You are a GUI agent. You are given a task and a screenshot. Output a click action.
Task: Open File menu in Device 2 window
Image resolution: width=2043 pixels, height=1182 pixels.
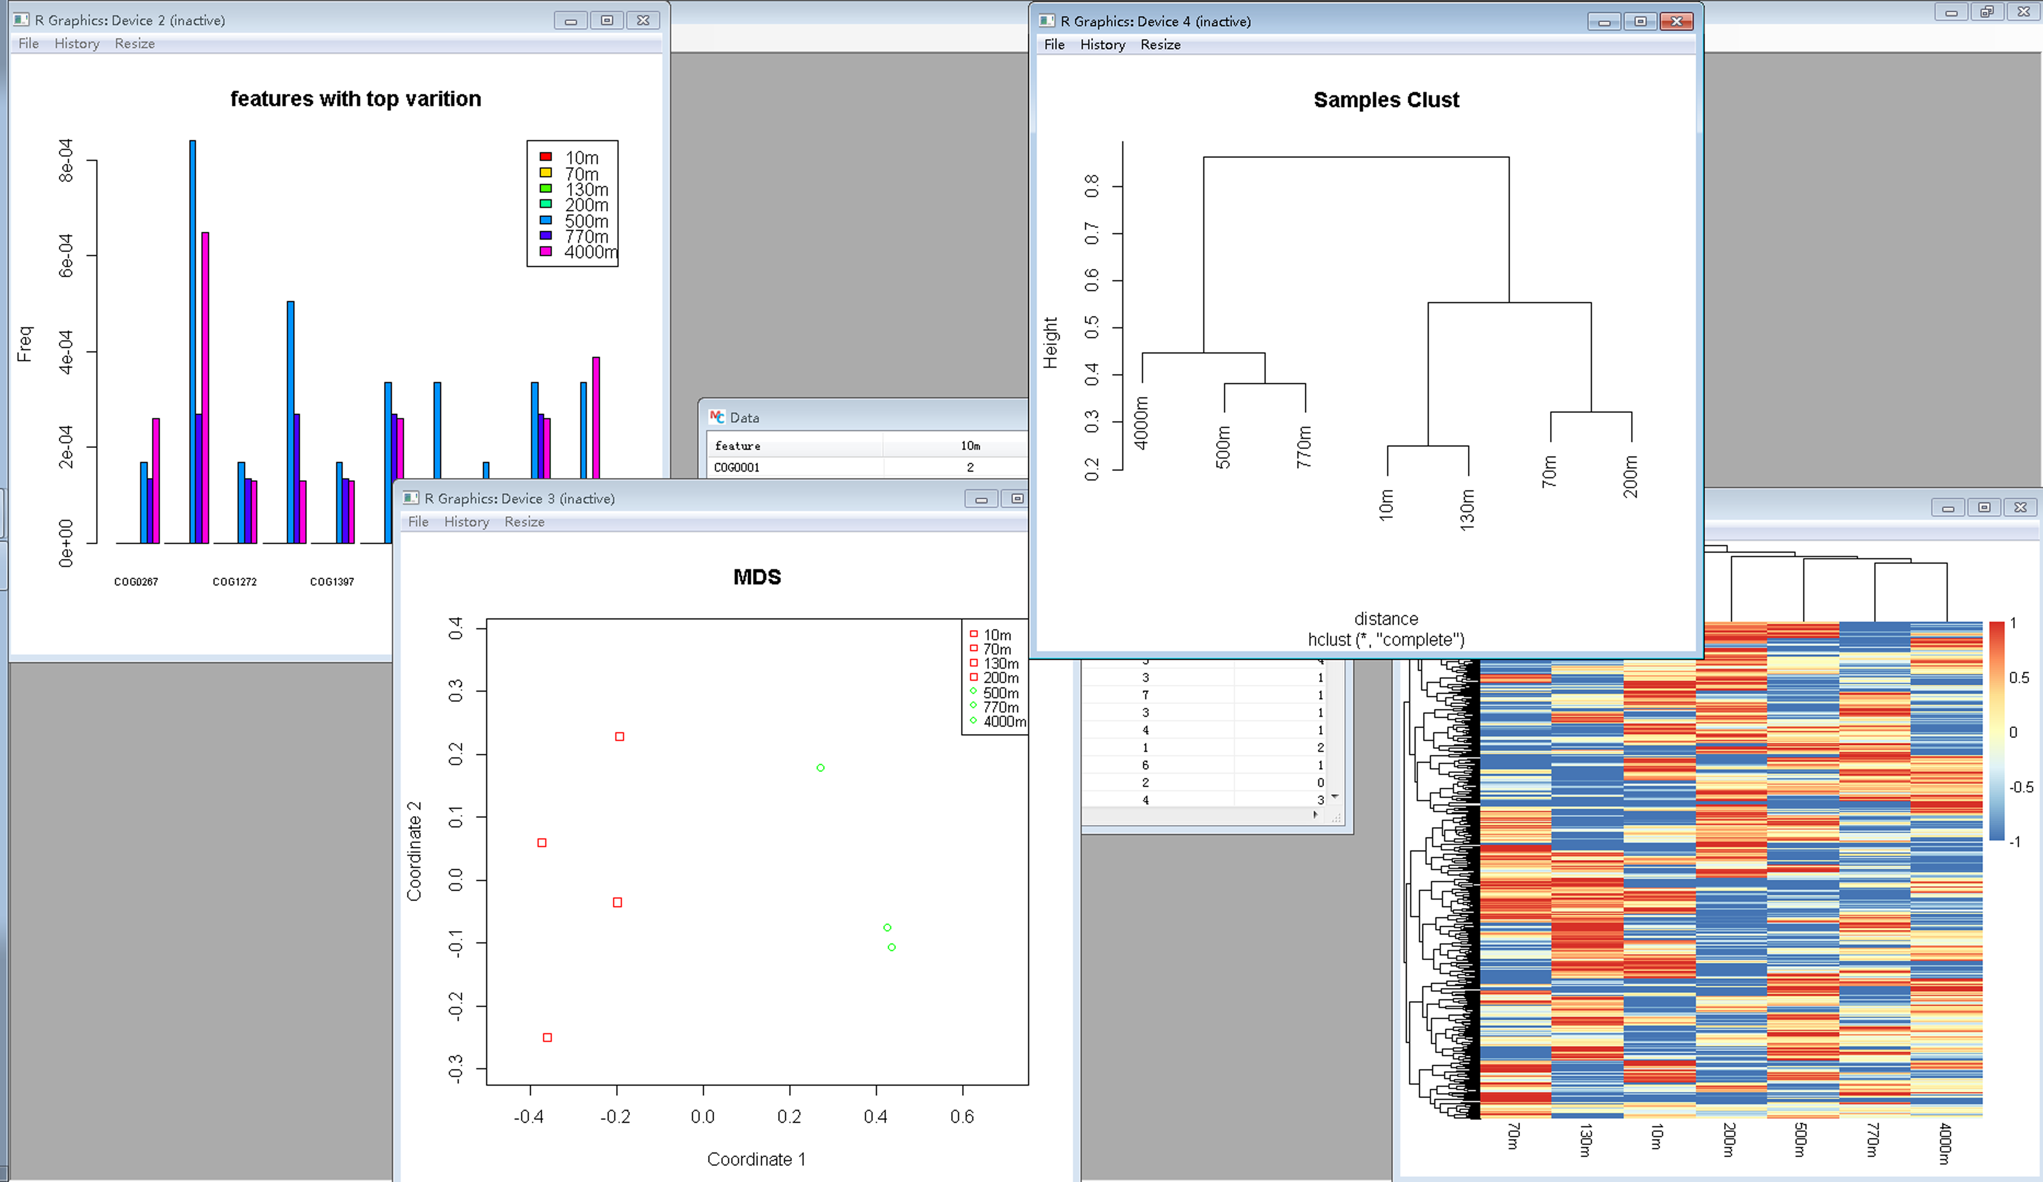coord(28,44)
